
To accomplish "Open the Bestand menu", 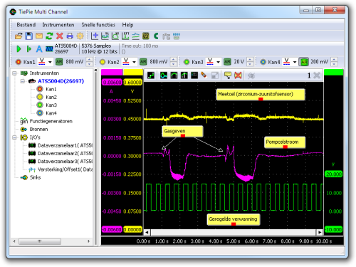I will coord(26,25).
